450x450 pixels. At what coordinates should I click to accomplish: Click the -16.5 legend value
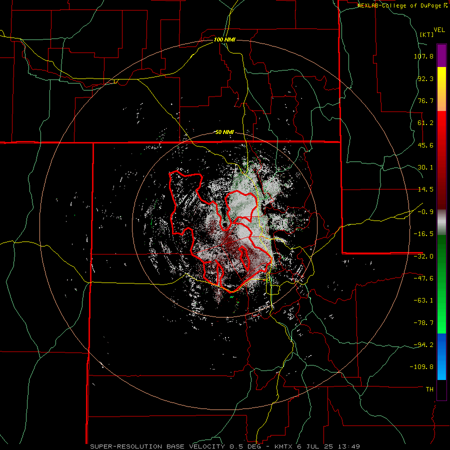pos(423,234)
